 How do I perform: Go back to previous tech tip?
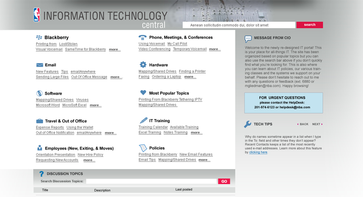(303, 124)
